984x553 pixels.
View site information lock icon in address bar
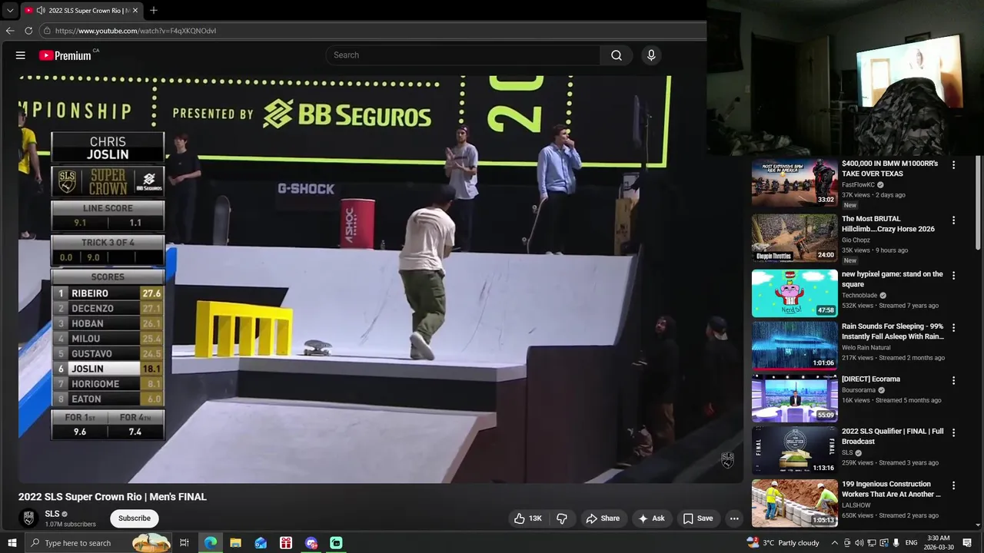click(47, 31)
